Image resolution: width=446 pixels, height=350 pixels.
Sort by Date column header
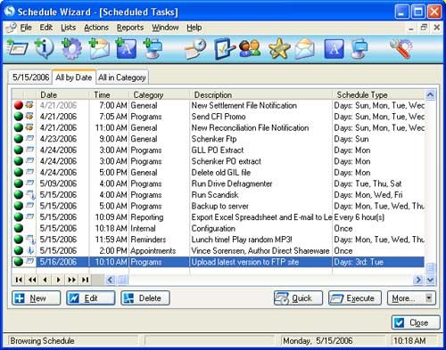[62, 95]
